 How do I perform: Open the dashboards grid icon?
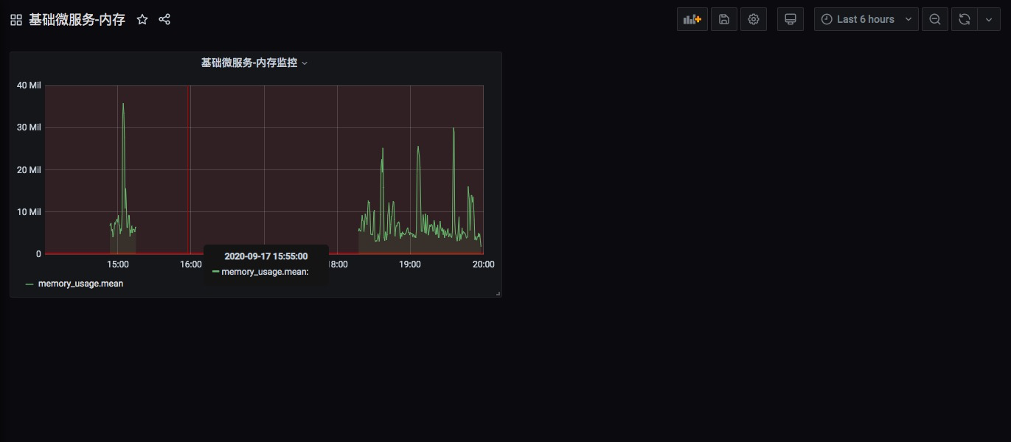(16, 20)
